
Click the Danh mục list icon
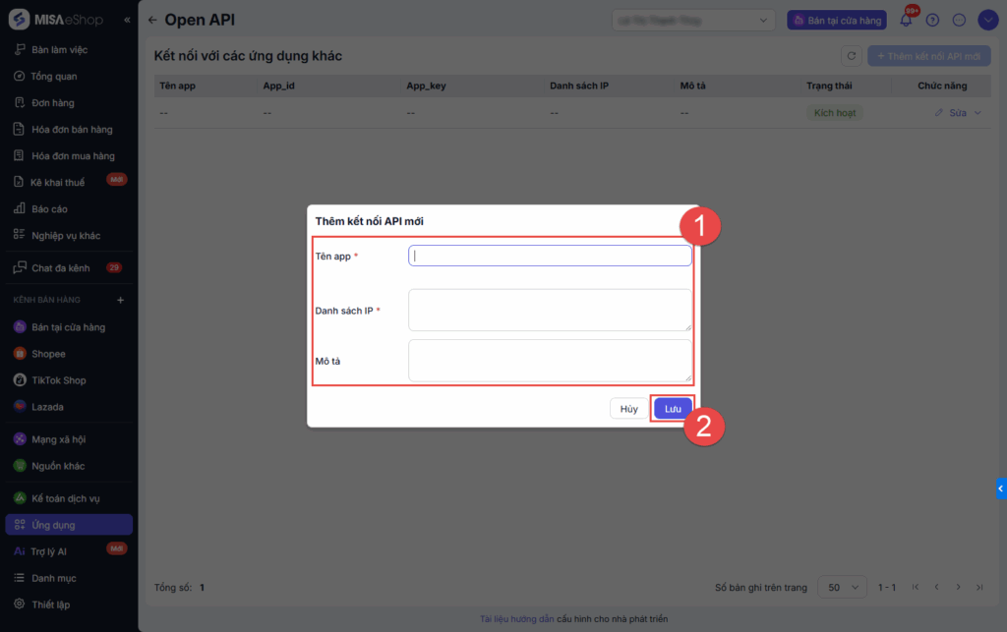click(x=20, y=578)
